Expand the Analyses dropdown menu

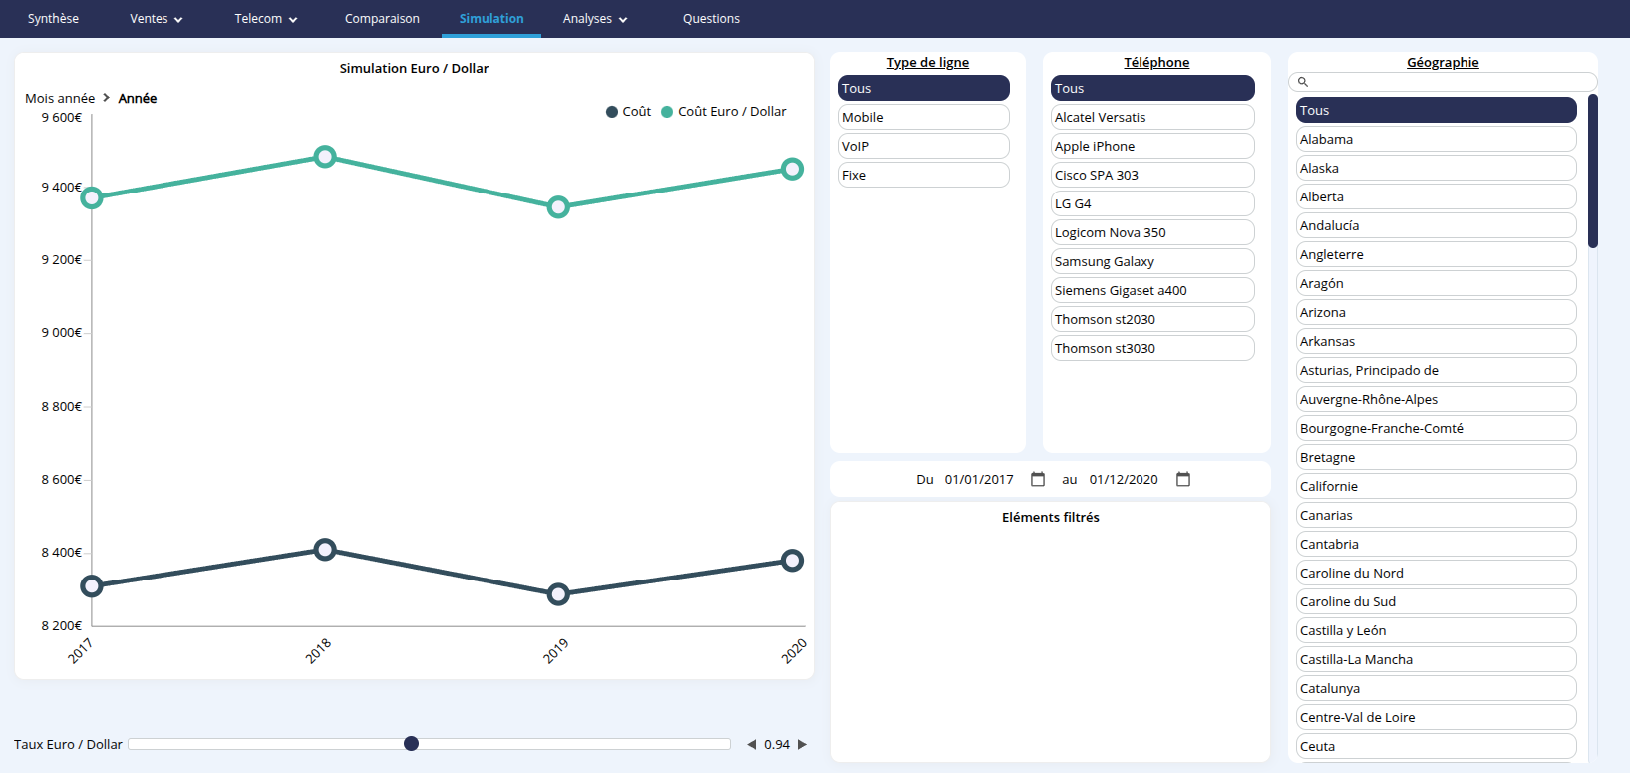[x=594, y=19]
